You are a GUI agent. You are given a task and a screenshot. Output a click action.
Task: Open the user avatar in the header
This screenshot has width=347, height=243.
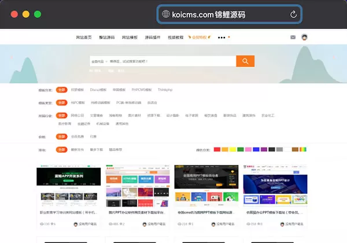click(x=304, y=37)
